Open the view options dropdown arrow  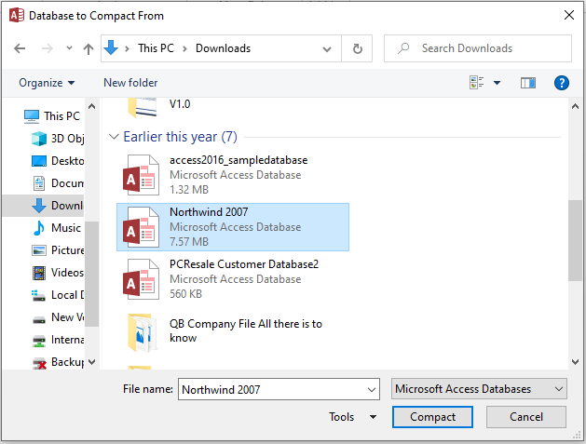pyautogui.click(x=497, y=83)
